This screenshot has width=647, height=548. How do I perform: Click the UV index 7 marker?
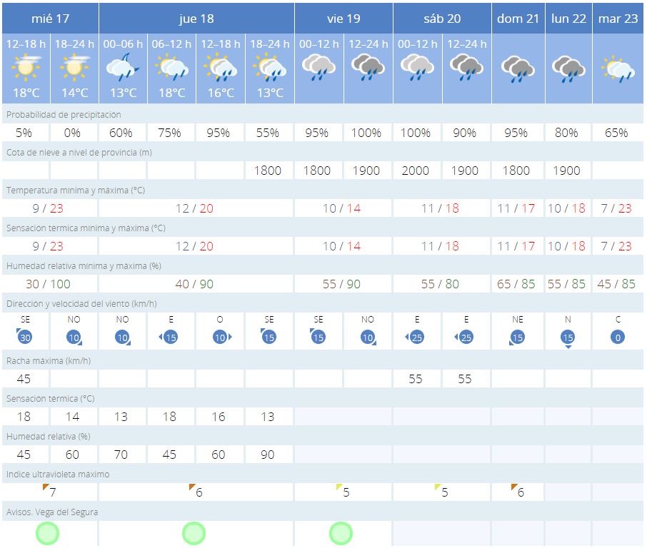click(x=49, y=492)
